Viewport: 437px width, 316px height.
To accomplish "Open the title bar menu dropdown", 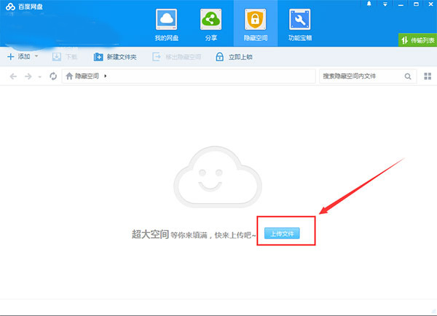I will [385, 4].
